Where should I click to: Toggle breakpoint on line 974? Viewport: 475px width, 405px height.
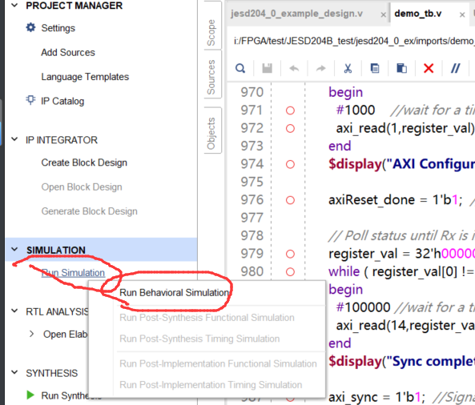tap(290, 164)
